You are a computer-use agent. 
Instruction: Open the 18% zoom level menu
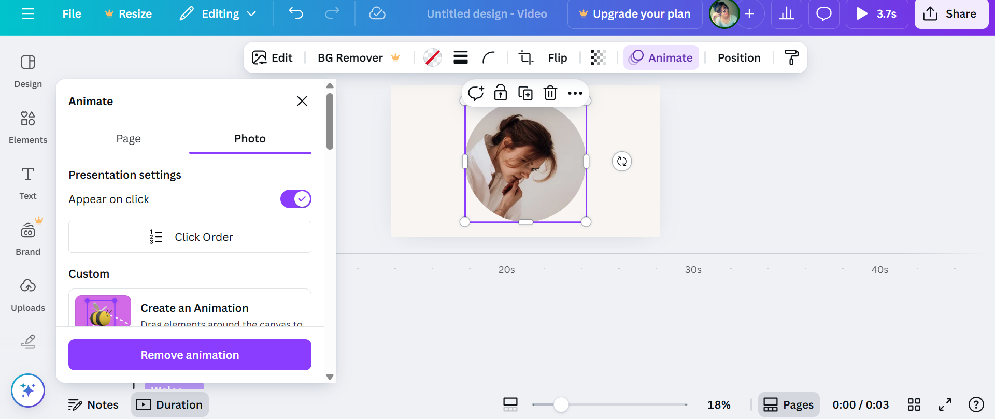tap(719, 404)
